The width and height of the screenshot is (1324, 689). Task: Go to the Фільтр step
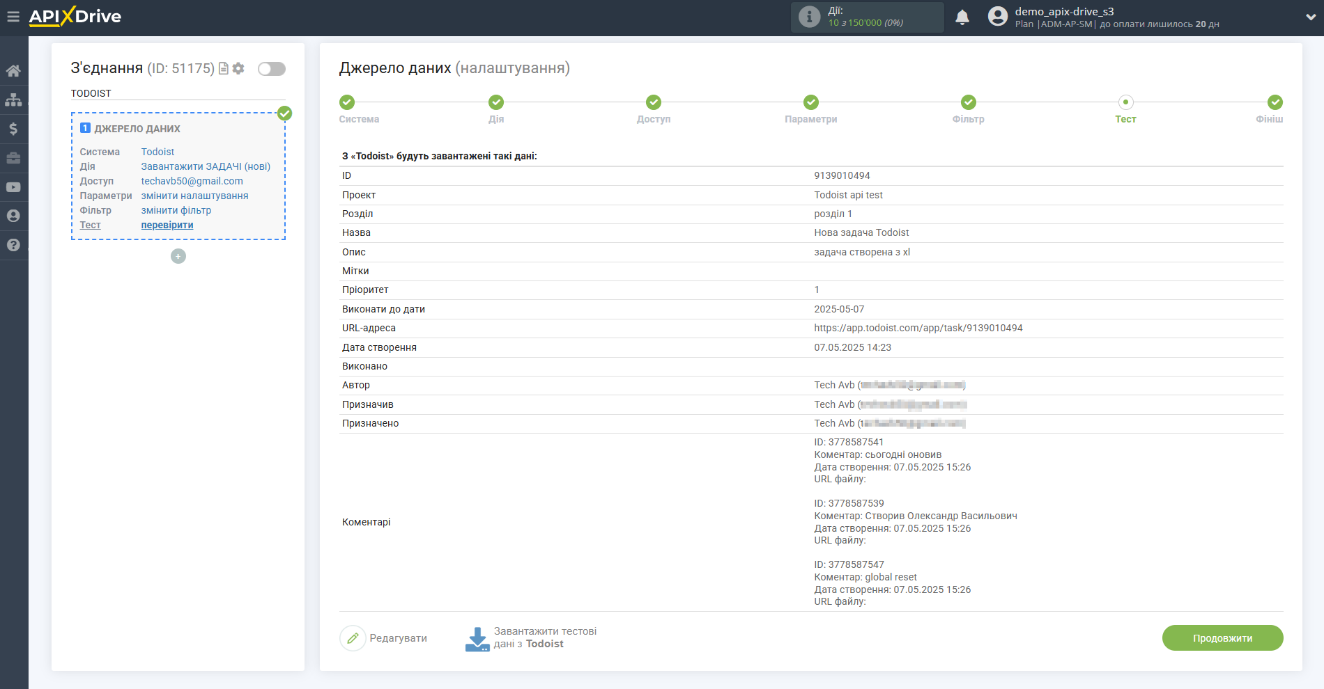pos(969,110)
